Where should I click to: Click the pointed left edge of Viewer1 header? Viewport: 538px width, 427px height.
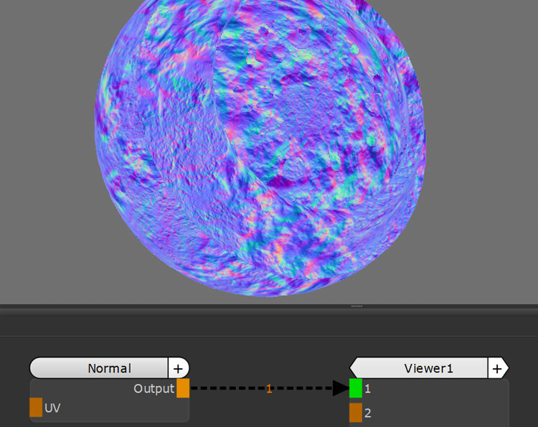(x=354, y=368)
